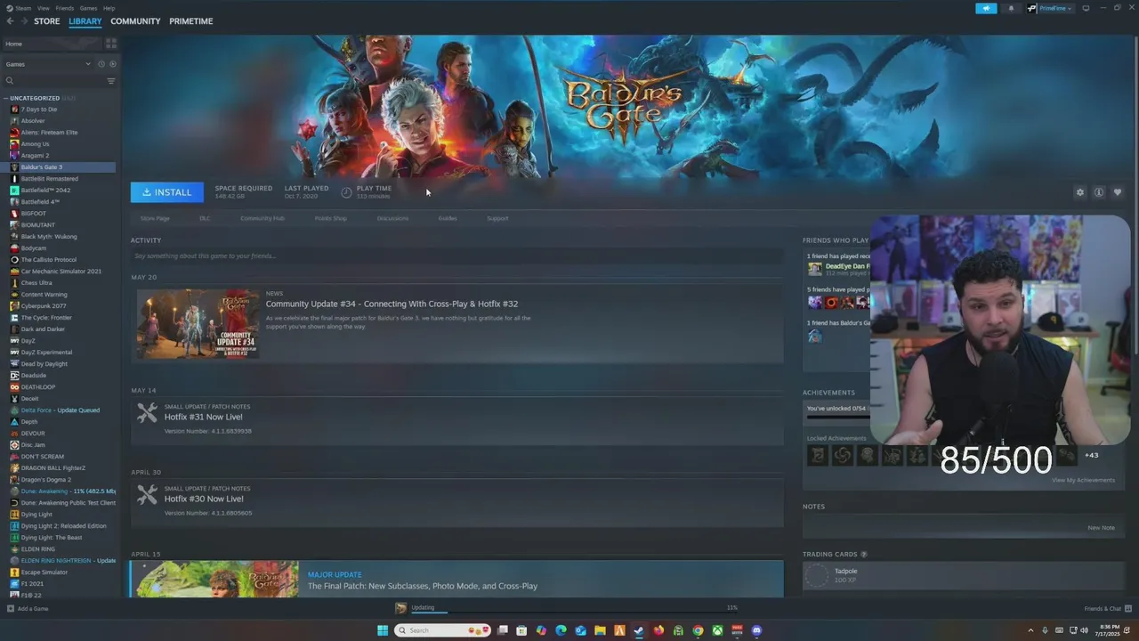
Task: Expand the Games type dropdown
Action: [48, 64]
